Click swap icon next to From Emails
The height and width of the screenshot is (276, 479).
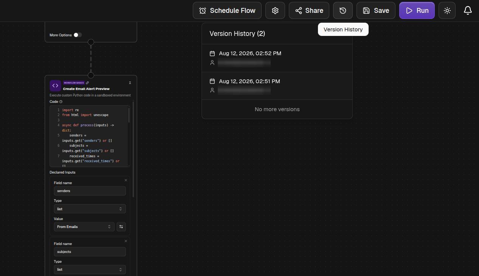121,226
